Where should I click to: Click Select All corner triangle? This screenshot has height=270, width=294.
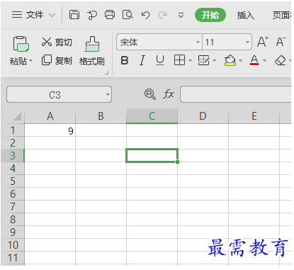tap(17, 116)
